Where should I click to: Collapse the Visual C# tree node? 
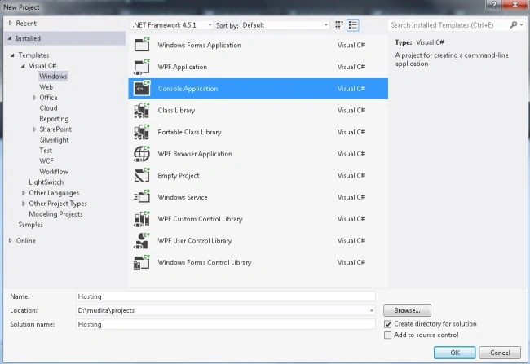[23, 66]
